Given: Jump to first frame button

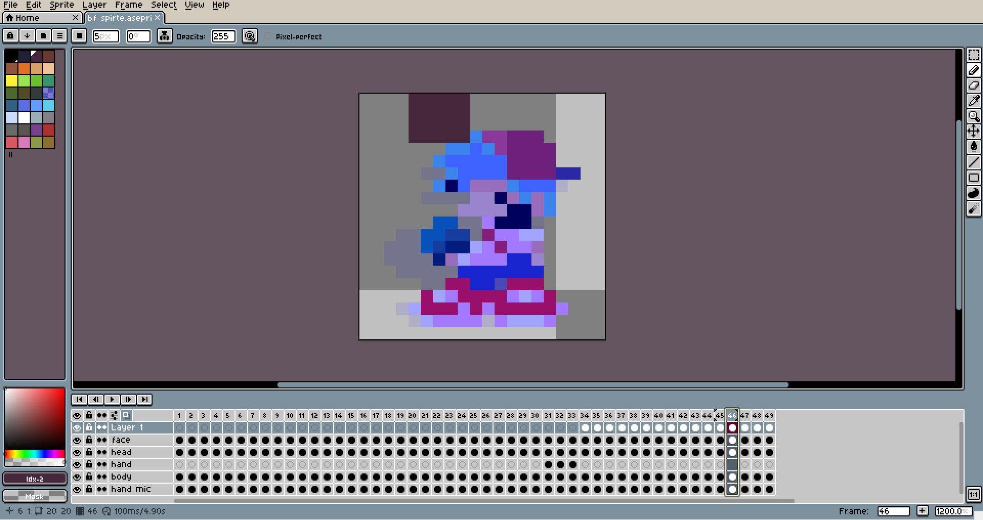Looking at the screenshot, I should (x=79, y=399).
